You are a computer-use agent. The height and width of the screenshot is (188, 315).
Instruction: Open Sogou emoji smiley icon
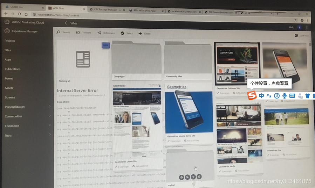pos(276,96)
